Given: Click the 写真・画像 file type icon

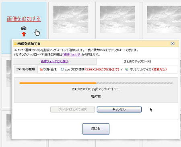Looking at the screenshot, I should (41, 69).
